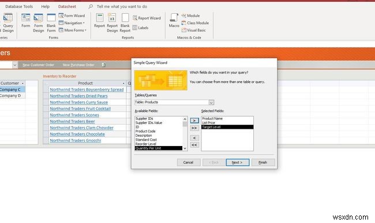
Task: Click Next in the query wizard
Action: [x=238, y=163]
